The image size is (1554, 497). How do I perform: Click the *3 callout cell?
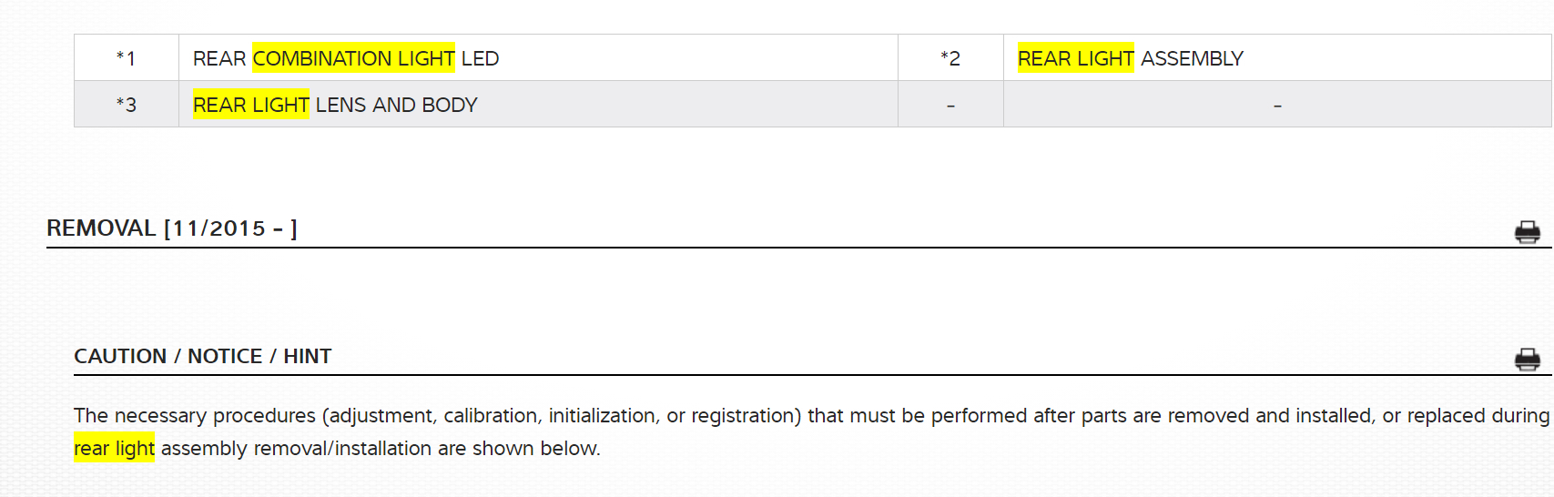126,105
